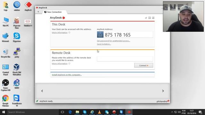Click the Search Windows taskbar box
The height and width of the screenshot is (115, 205).
point(33,112)
